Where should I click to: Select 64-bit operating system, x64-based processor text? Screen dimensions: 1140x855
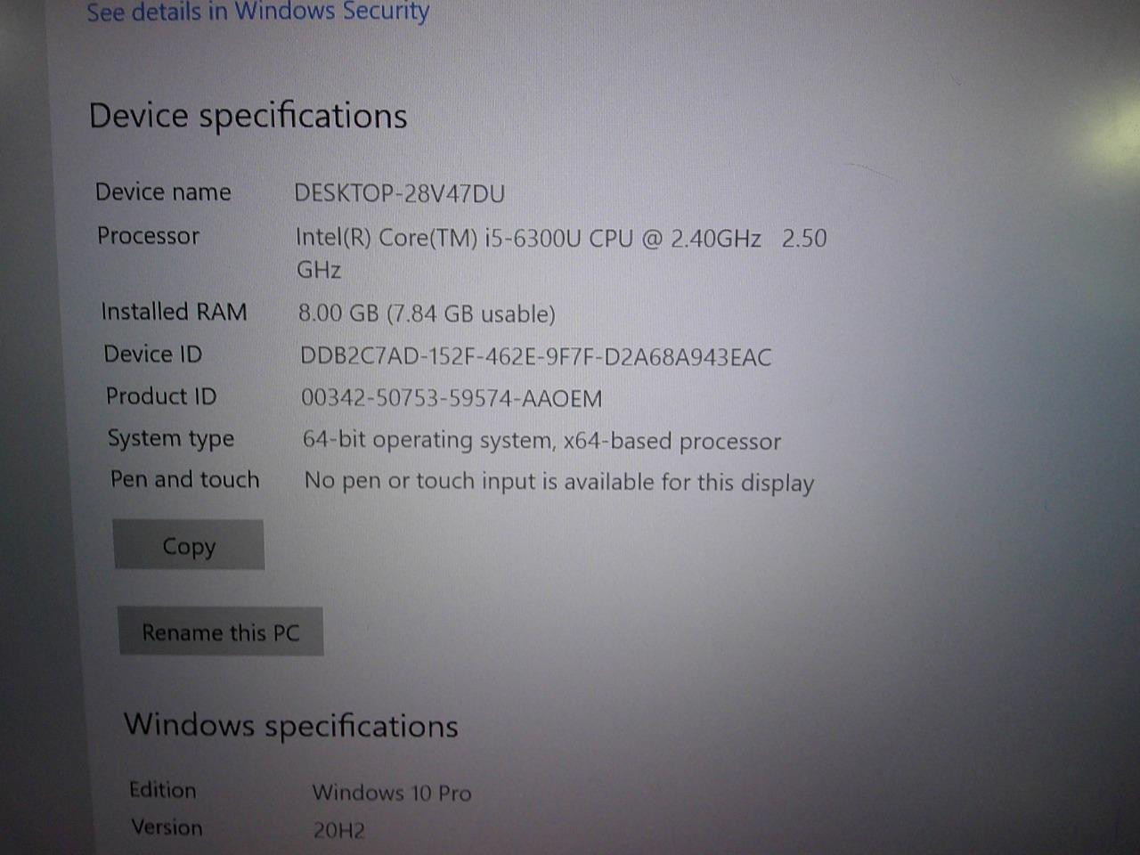[541, 441]
